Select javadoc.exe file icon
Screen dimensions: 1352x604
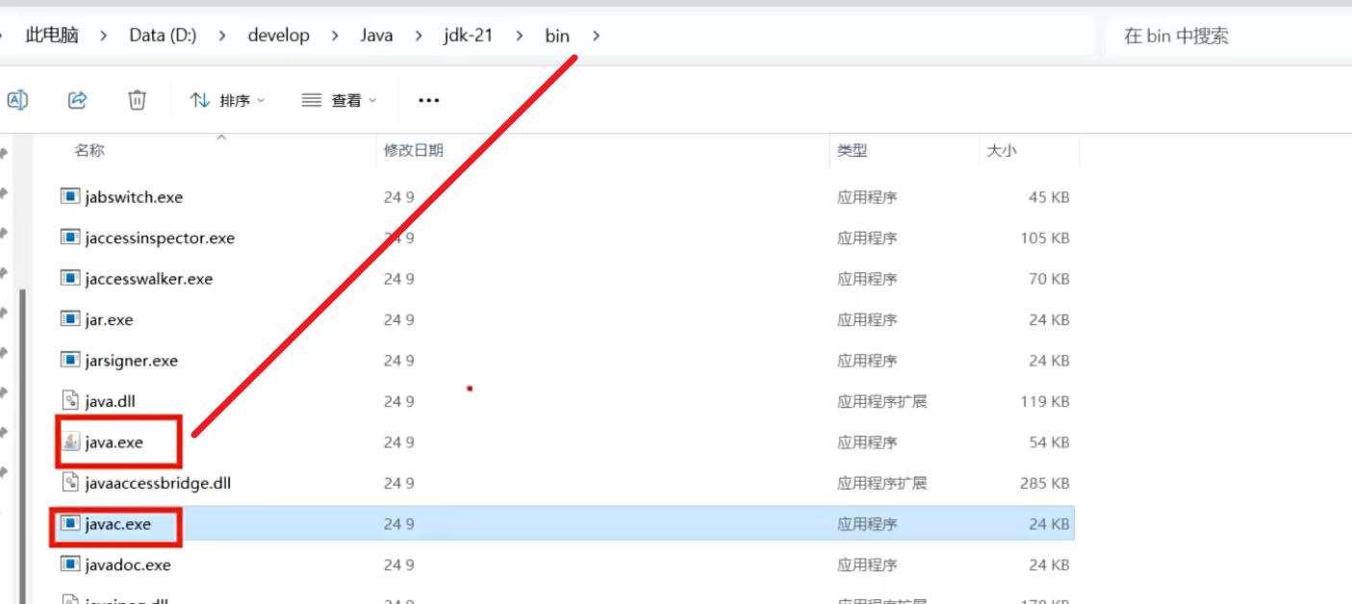point(69,564)
